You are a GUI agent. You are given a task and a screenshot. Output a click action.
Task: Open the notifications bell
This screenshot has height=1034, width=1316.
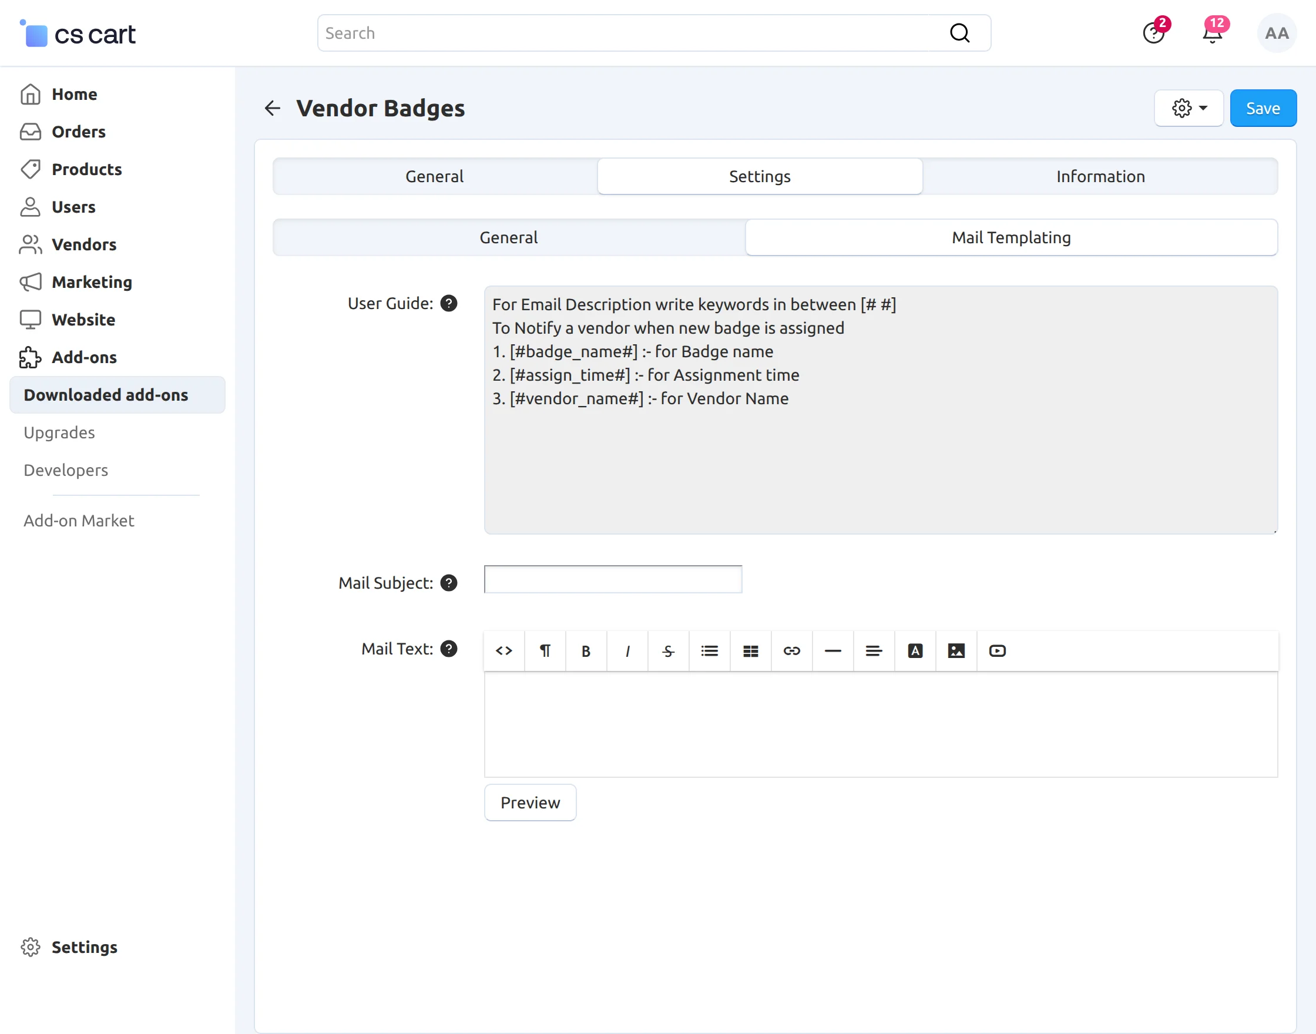click(1212, 33)
